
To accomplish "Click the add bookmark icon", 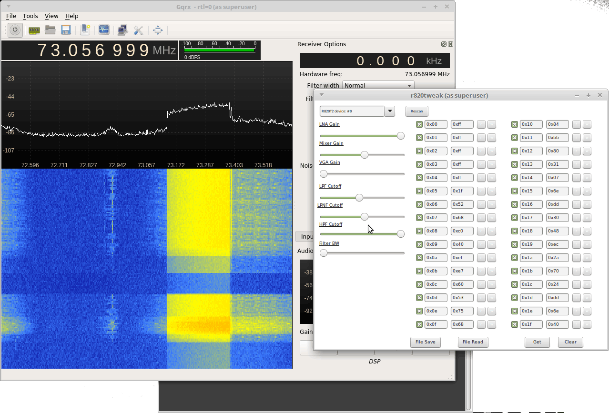I will click(85, 30).
